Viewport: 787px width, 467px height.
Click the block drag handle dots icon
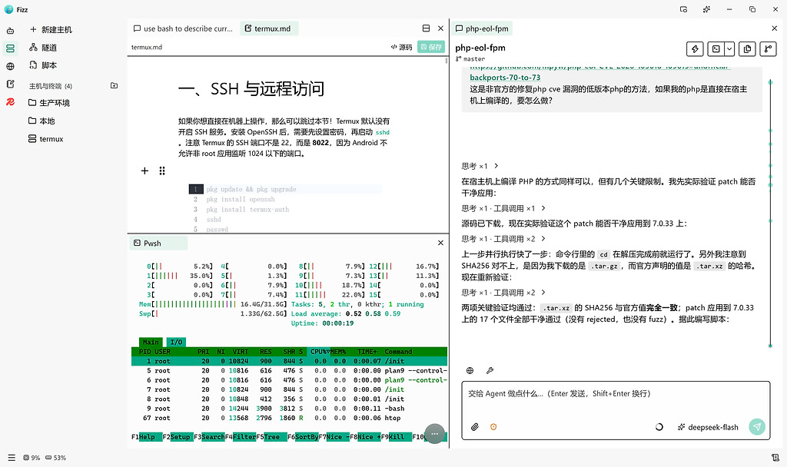coord(161,171)
